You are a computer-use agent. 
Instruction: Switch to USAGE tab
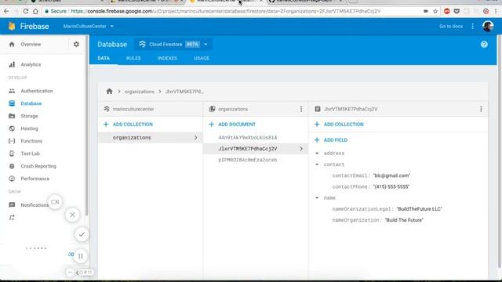(x=202, y=58)
